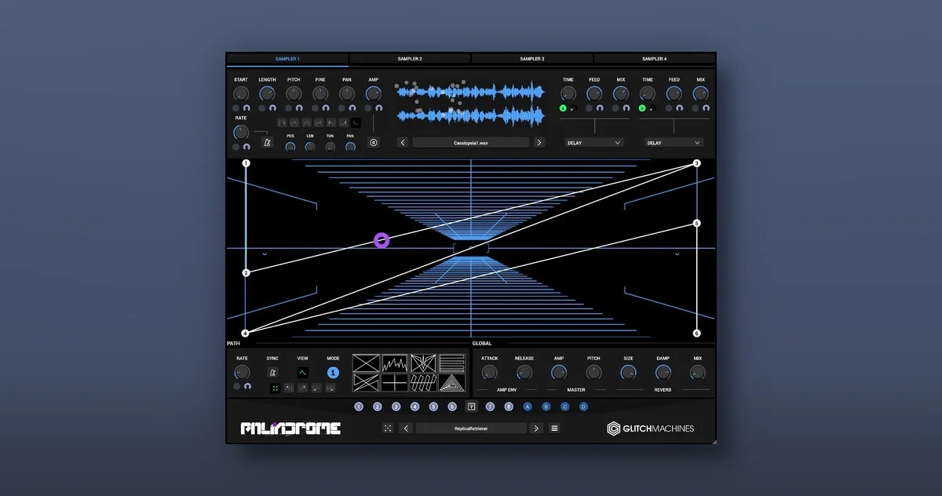Select the second LFO shape icon in the sampler row
942x496 pixels.
point(294,123)
